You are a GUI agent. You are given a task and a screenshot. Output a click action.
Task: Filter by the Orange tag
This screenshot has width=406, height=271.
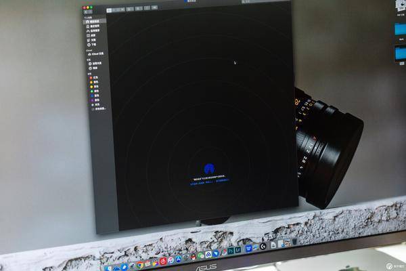[x=94, y=82]
